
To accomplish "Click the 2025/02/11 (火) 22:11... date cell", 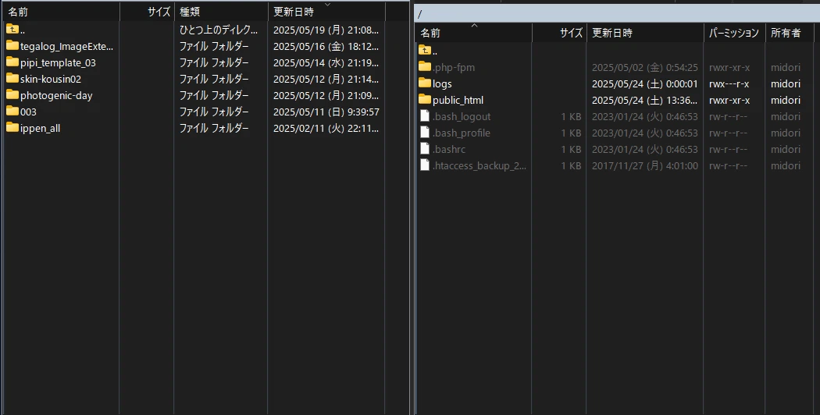I will (x=326, y=128).
